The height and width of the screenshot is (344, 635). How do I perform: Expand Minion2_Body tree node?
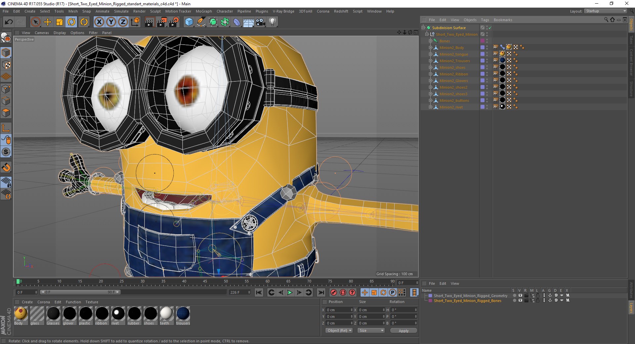coord(431,48)
